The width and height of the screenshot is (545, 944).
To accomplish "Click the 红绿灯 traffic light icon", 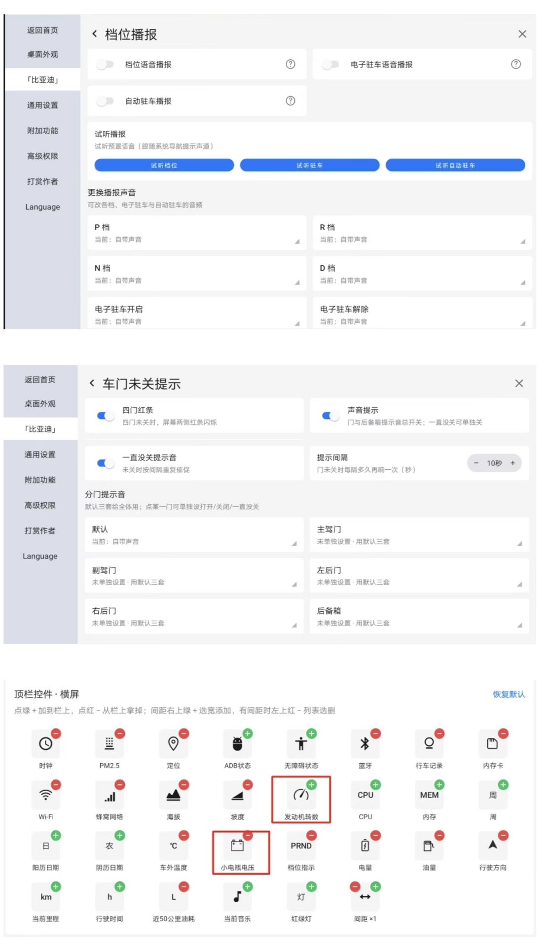I will pos(301,897).
